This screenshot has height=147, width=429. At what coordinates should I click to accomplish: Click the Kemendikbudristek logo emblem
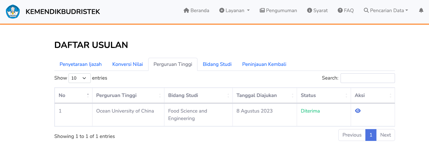pos(13,12)
